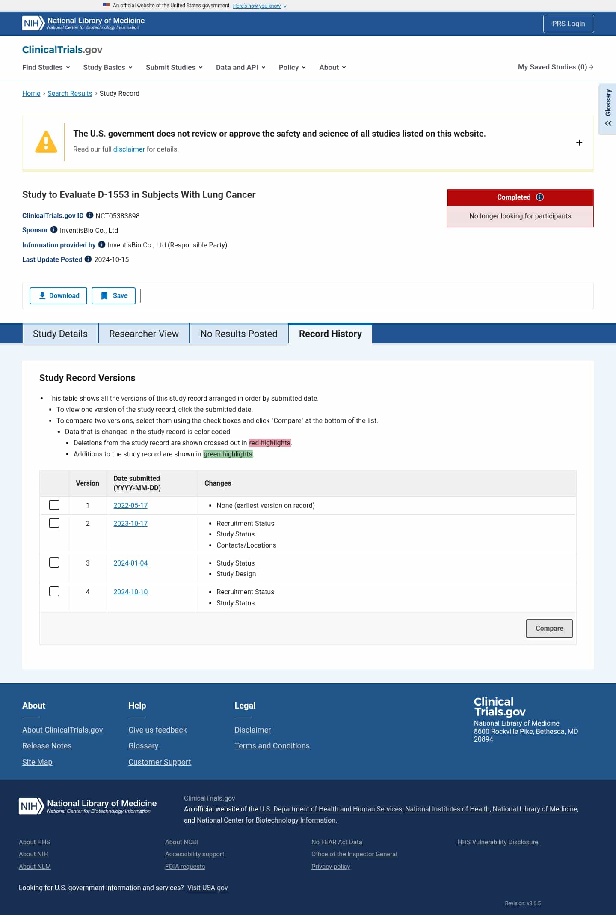
Task: Select checkbox for version 1
Action: point(54,505)
